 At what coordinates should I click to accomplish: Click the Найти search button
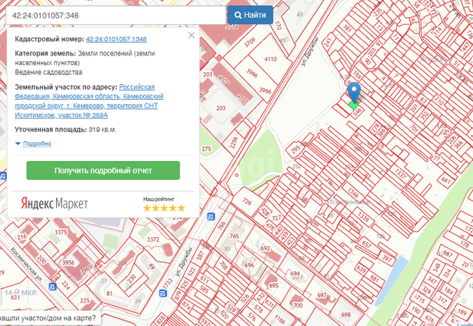(250, 15)
